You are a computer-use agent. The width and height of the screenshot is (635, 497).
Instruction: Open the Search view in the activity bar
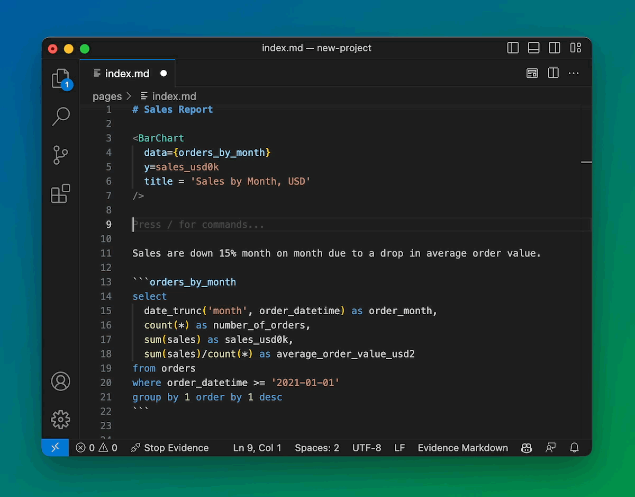click(x=61, y=117)
